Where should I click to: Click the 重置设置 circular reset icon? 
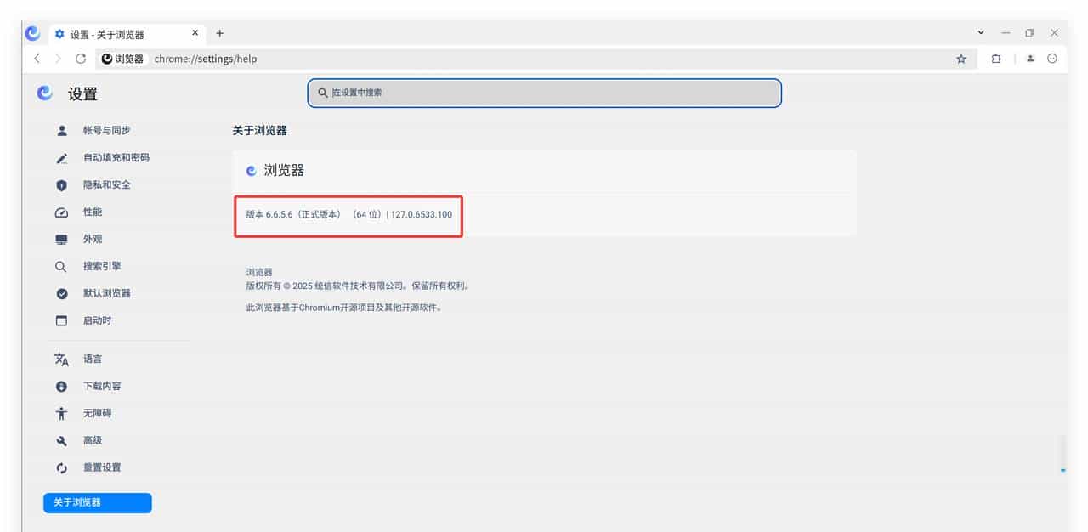coord(60,467)
